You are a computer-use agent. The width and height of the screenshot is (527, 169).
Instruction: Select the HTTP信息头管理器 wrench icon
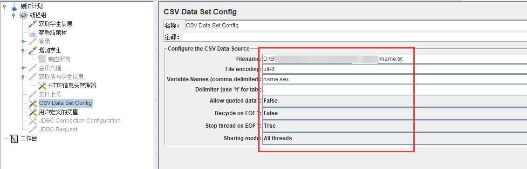point(42,86)
